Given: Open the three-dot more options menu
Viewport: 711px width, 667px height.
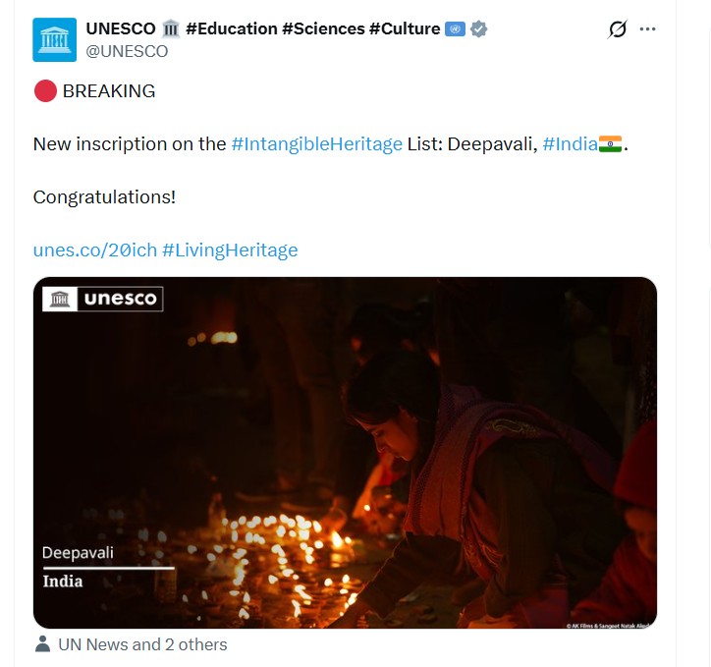Looking at the screenshot, I should click(647, 29).
